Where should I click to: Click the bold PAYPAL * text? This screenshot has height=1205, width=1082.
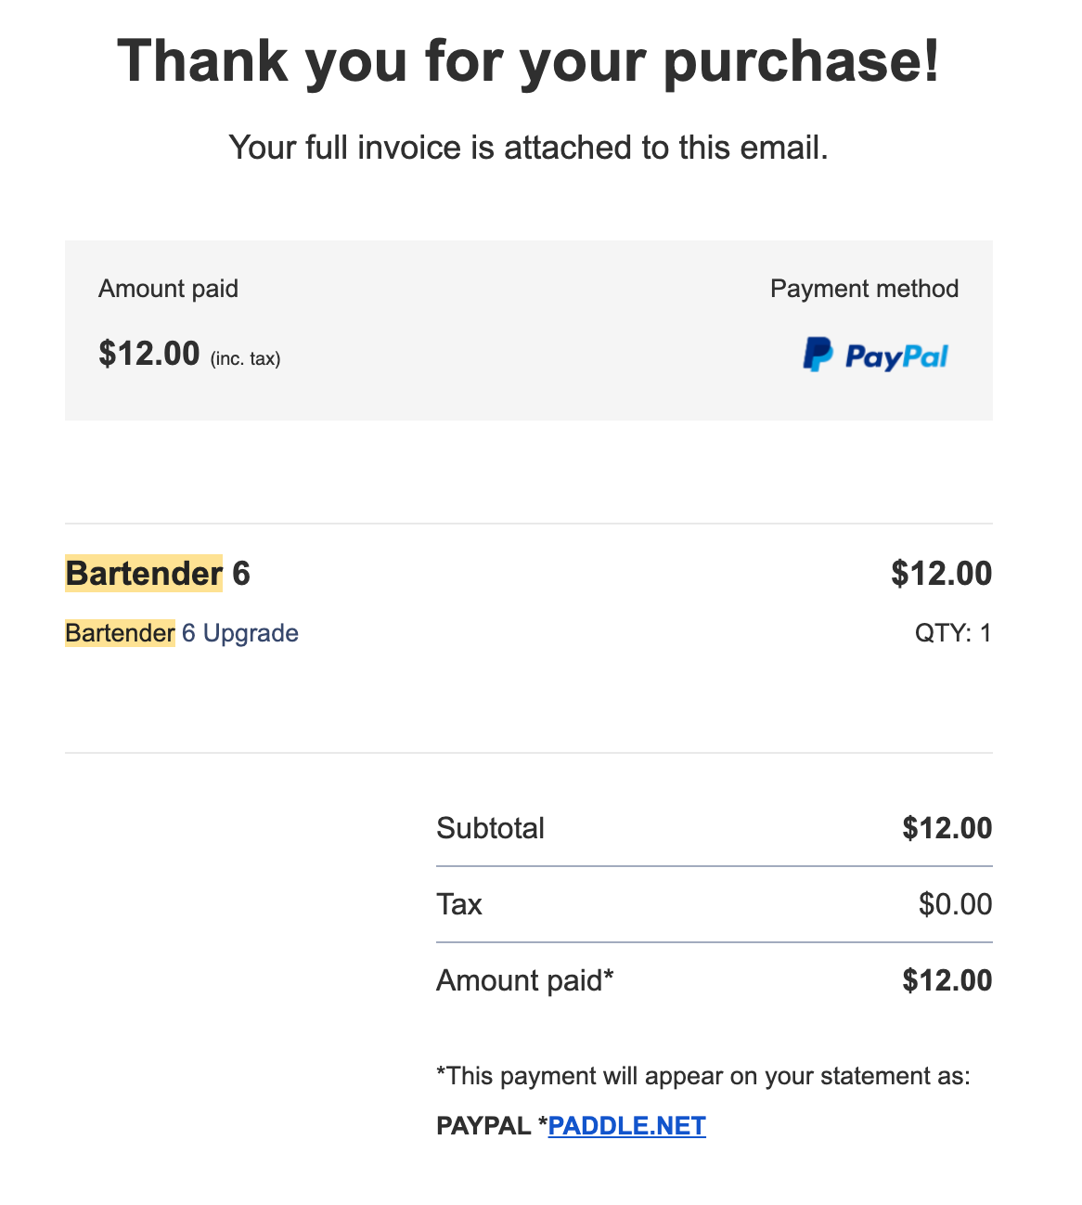[492, 1126]
